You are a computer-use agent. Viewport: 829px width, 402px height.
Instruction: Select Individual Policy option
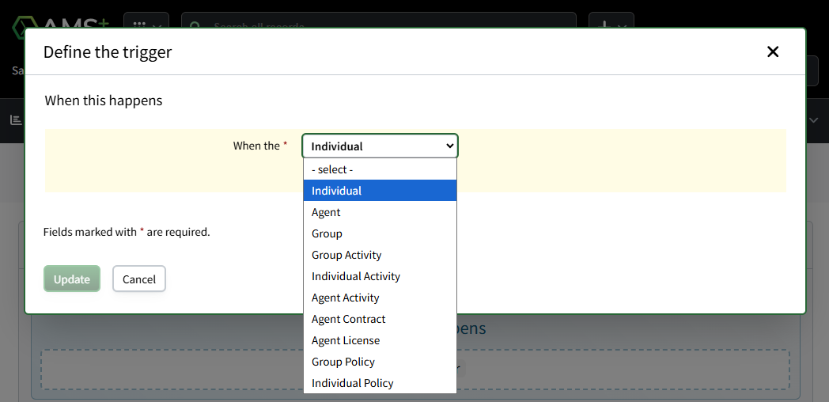tap(380, 383)
